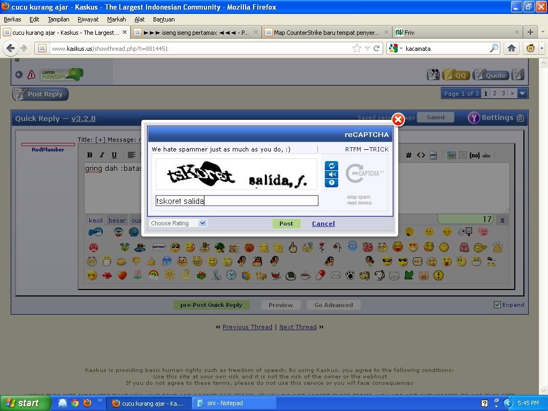The image size is (548, 411).
Task: Click the Firefox Home button
Action: click(x=512, y=48)
